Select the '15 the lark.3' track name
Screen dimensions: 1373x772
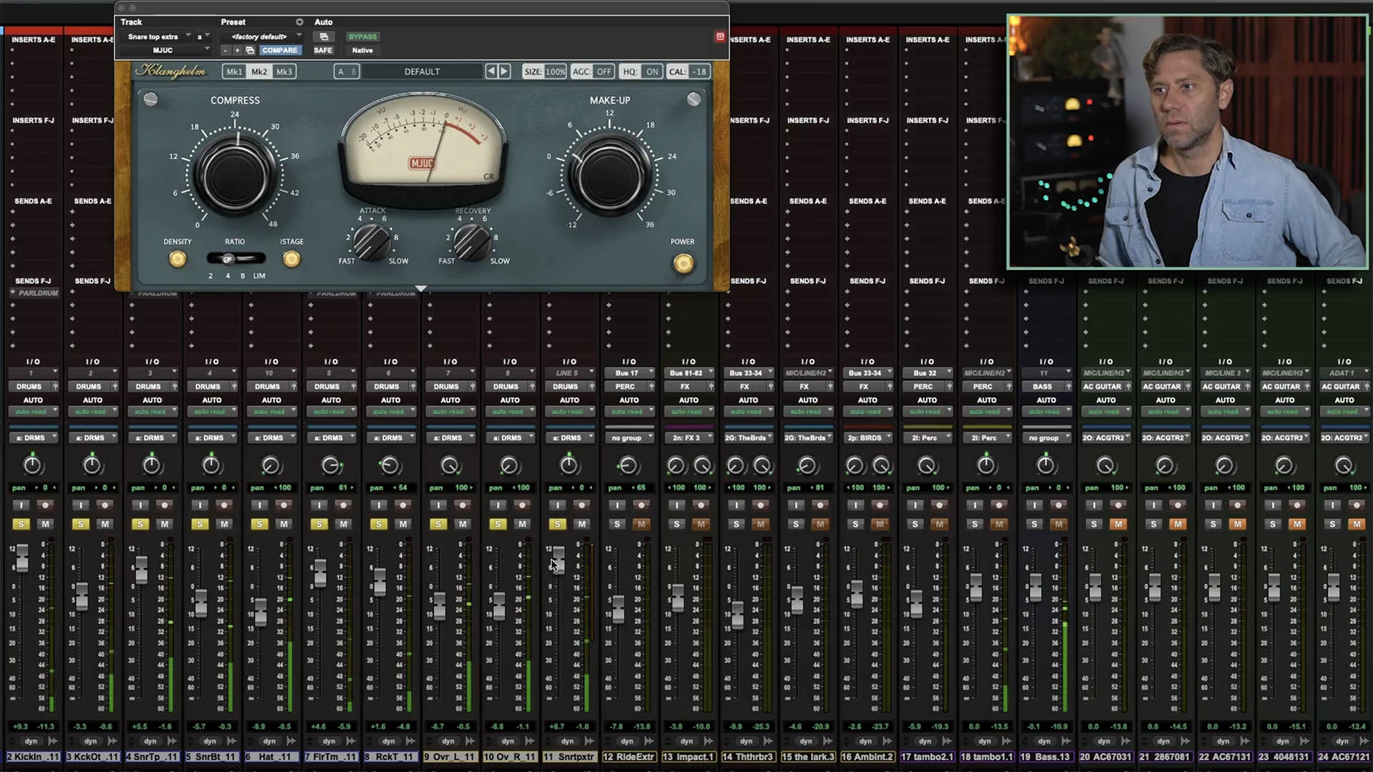point(808,756)
